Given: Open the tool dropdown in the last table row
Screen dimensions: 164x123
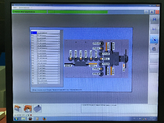Looking at the screenshot, I should 59,83.
